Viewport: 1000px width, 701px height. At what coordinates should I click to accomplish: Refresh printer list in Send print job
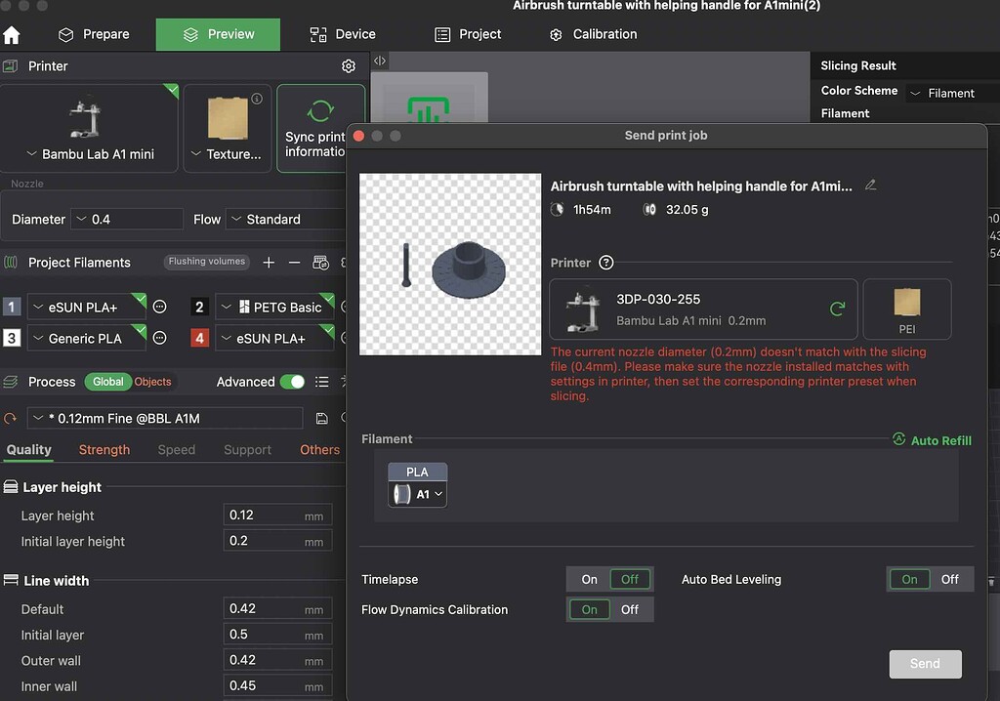click(837, 309)
